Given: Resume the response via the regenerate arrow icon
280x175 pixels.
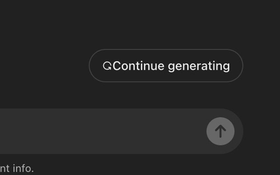Looking at the screenshot, I should point(107,66).
